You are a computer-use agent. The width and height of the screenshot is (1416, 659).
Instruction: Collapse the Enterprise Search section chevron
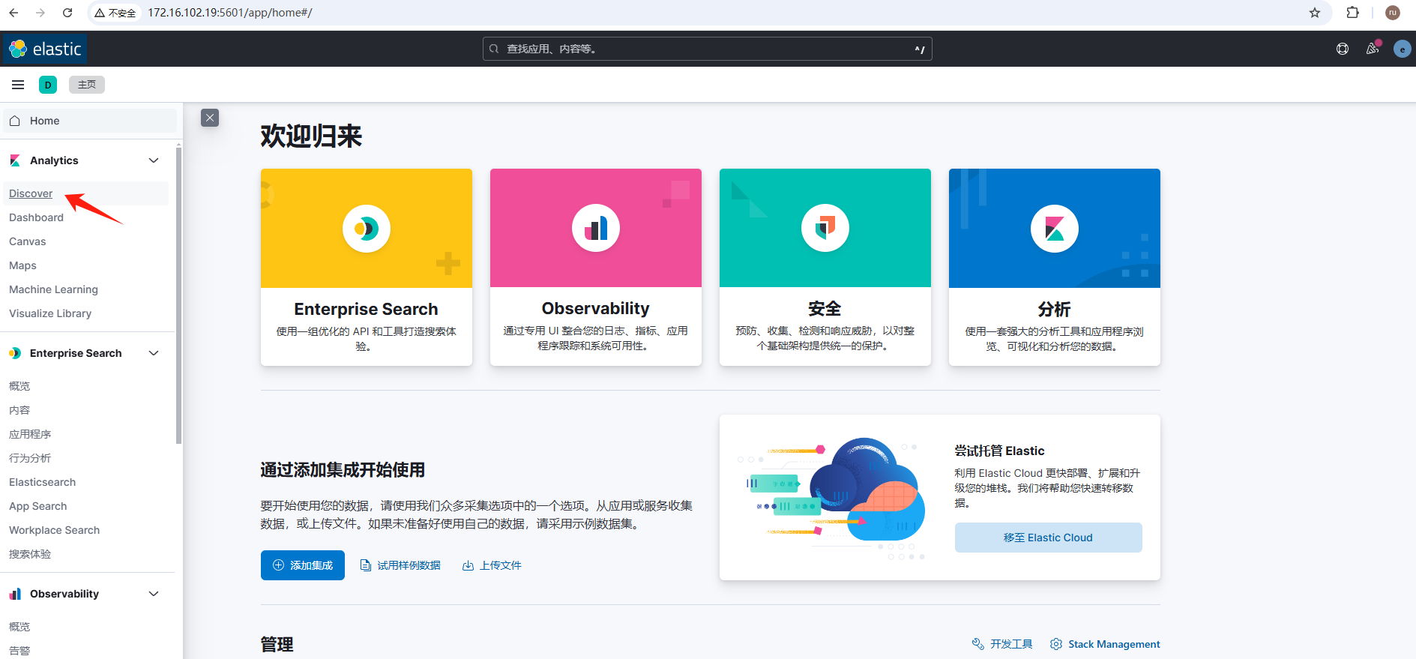tap(154, 353)
